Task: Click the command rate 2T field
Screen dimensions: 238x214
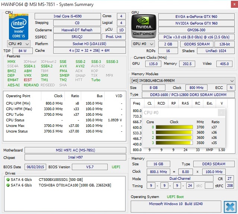Action: (x=229, y=179)
